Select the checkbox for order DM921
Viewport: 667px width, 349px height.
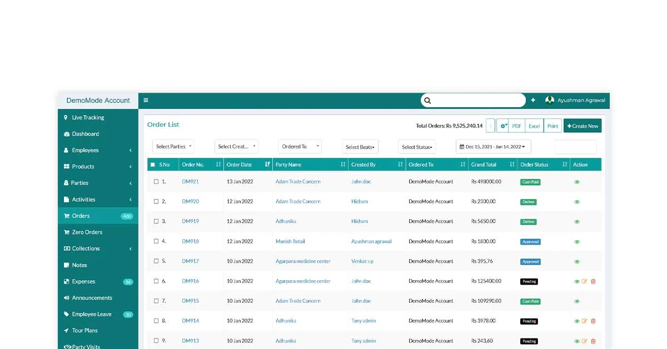coord(156,181)
